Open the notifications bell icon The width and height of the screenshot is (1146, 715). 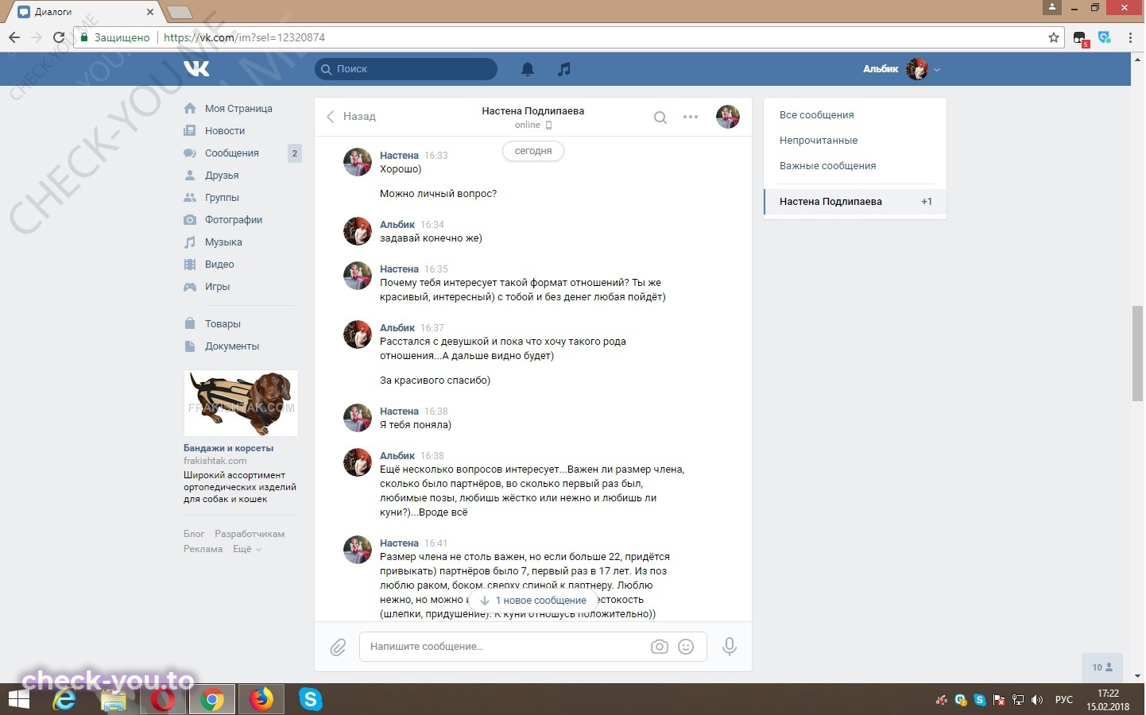pos(528,69)
